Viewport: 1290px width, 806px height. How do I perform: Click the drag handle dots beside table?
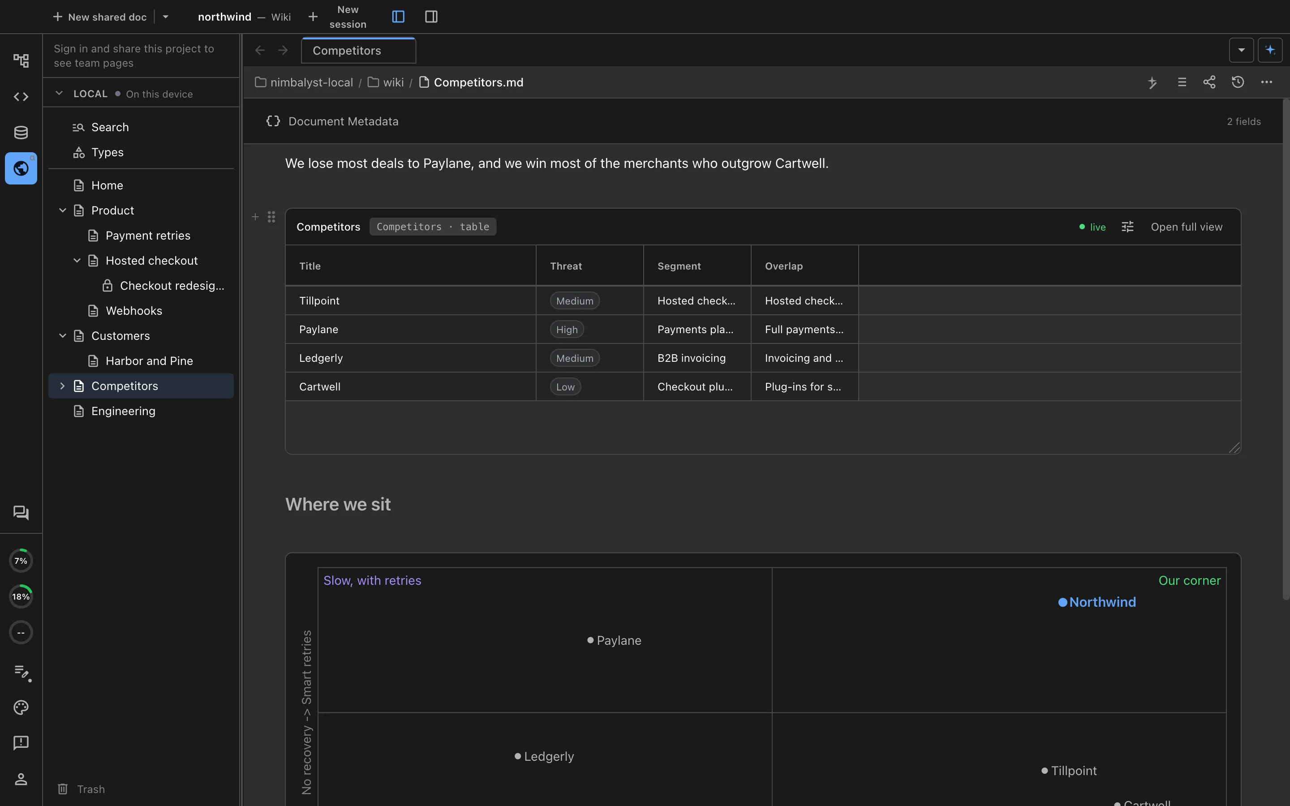click(x=271, y=216)
